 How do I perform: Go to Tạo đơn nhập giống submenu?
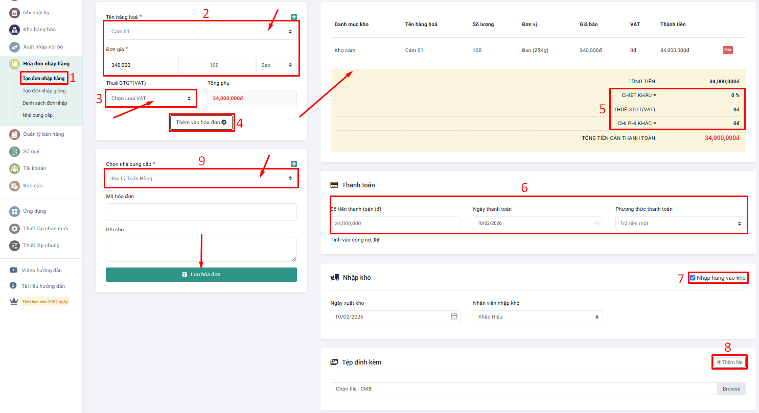[x=44, y=91]
